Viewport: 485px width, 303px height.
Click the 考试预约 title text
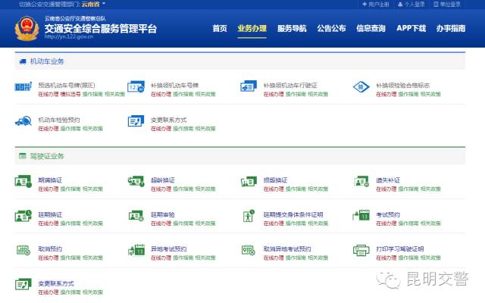click(388, 214)
